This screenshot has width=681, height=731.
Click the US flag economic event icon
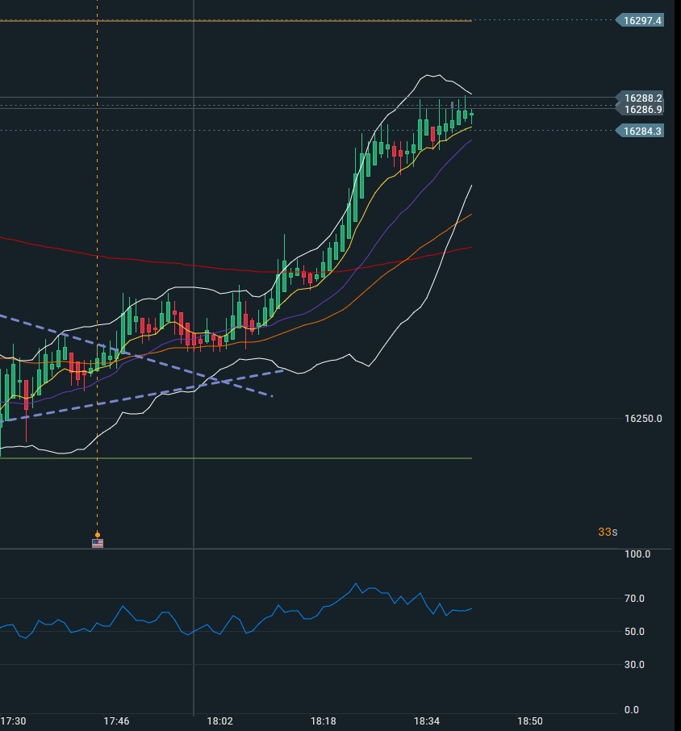tap(98, 543)
